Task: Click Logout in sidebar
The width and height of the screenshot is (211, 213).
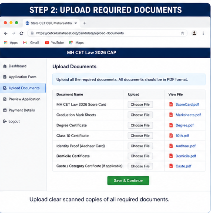Action: (12, 121)
